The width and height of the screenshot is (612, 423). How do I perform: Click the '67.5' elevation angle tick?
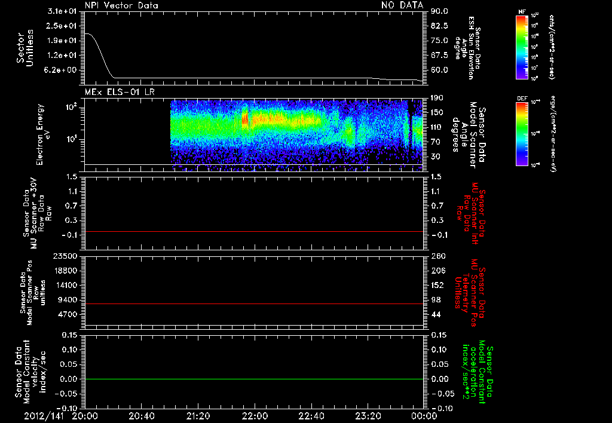(x=439, y=56)
